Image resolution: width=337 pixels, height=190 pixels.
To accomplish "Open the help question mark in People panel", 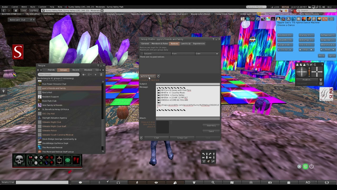I will click(98, 65).
